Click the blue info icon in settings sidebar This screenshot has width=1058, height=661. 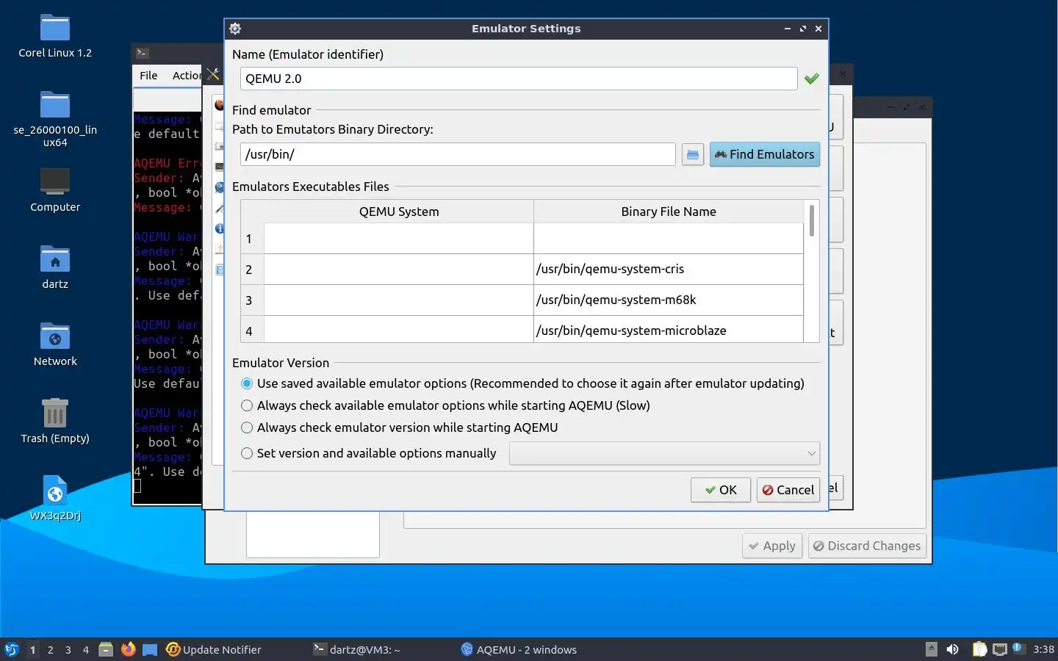[x=219, y=229]
